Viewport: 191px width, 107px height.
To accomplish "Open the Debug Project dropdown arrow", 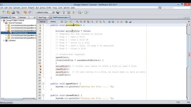I will 82,12.
